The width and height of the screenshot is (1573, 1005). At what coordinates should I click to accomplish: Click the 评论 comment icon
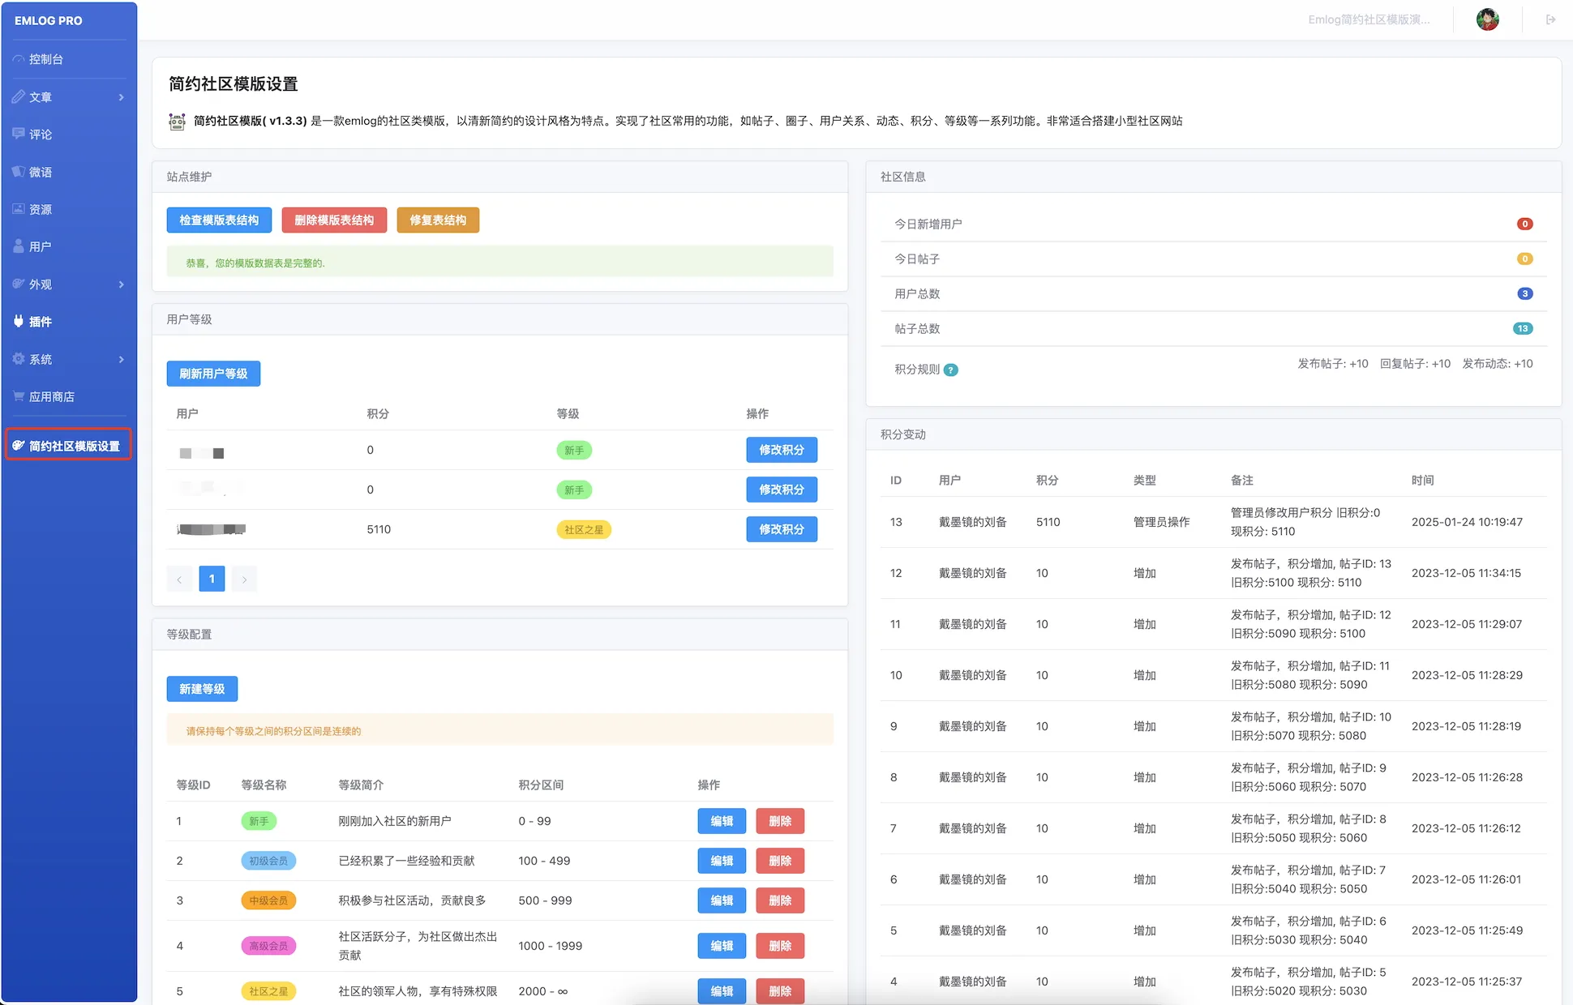18,134
